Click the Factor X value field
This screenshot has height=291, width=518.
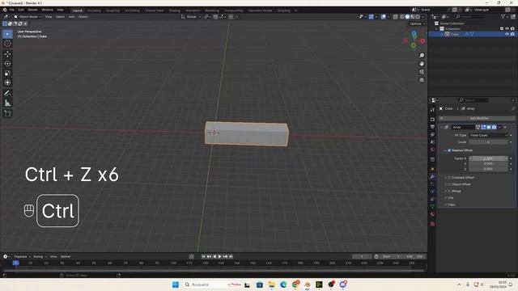(x=488, y=158)
